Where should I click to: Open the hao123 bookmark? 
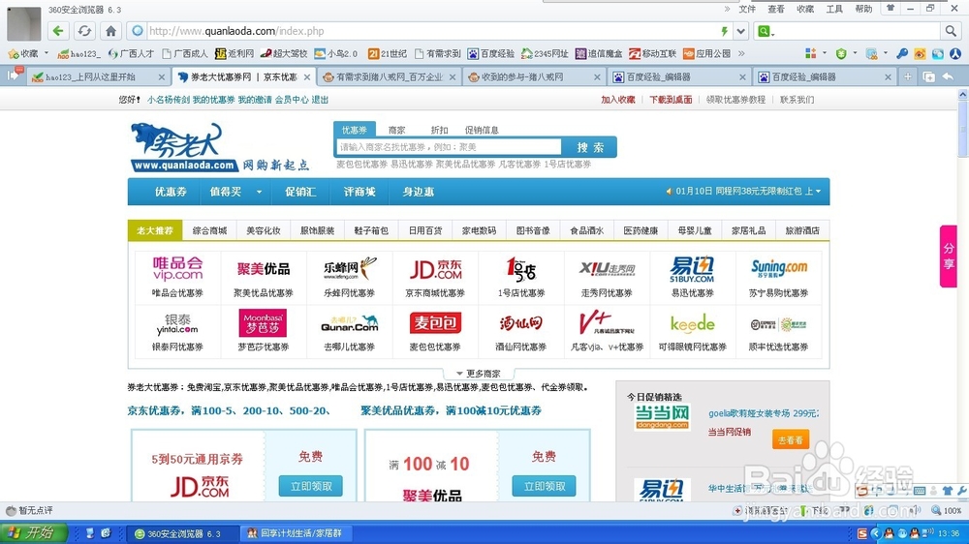click(78, 53)
